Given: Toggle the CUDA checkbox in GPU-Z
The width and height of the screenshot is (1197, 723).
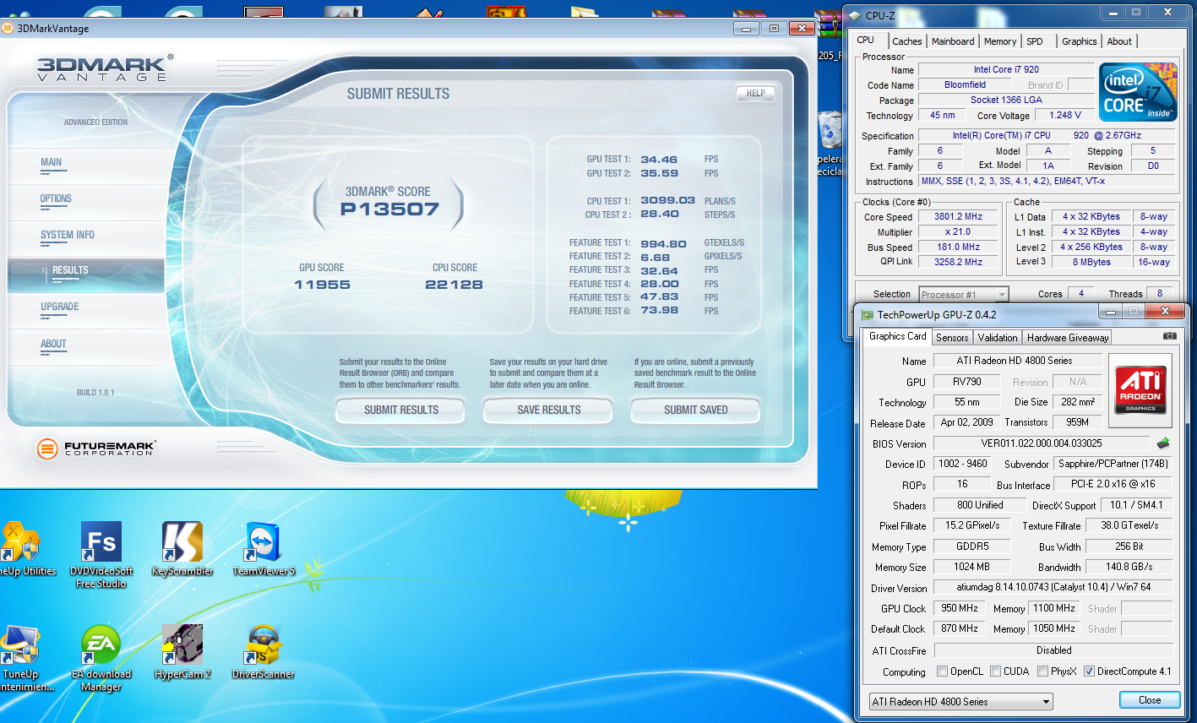Looking at the screenshot, I should coord(995,671).
